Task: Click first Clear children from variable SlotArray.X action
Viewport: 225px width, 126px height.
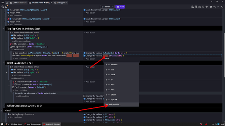Action: click(102, 10)
